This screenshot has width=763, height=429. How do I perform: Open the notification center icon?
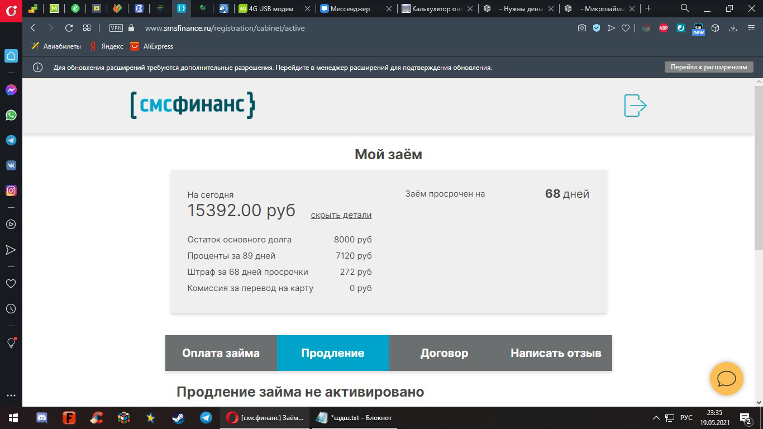pos(745,417)
